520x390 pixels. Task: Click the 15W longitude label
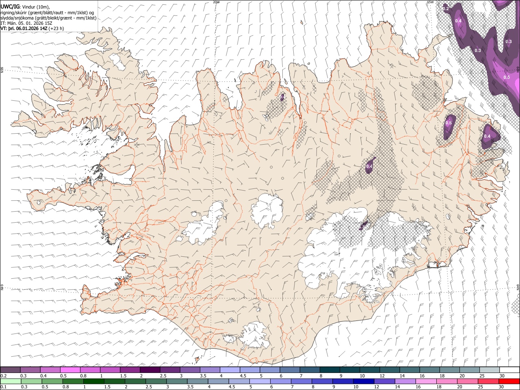click(430, 2)
